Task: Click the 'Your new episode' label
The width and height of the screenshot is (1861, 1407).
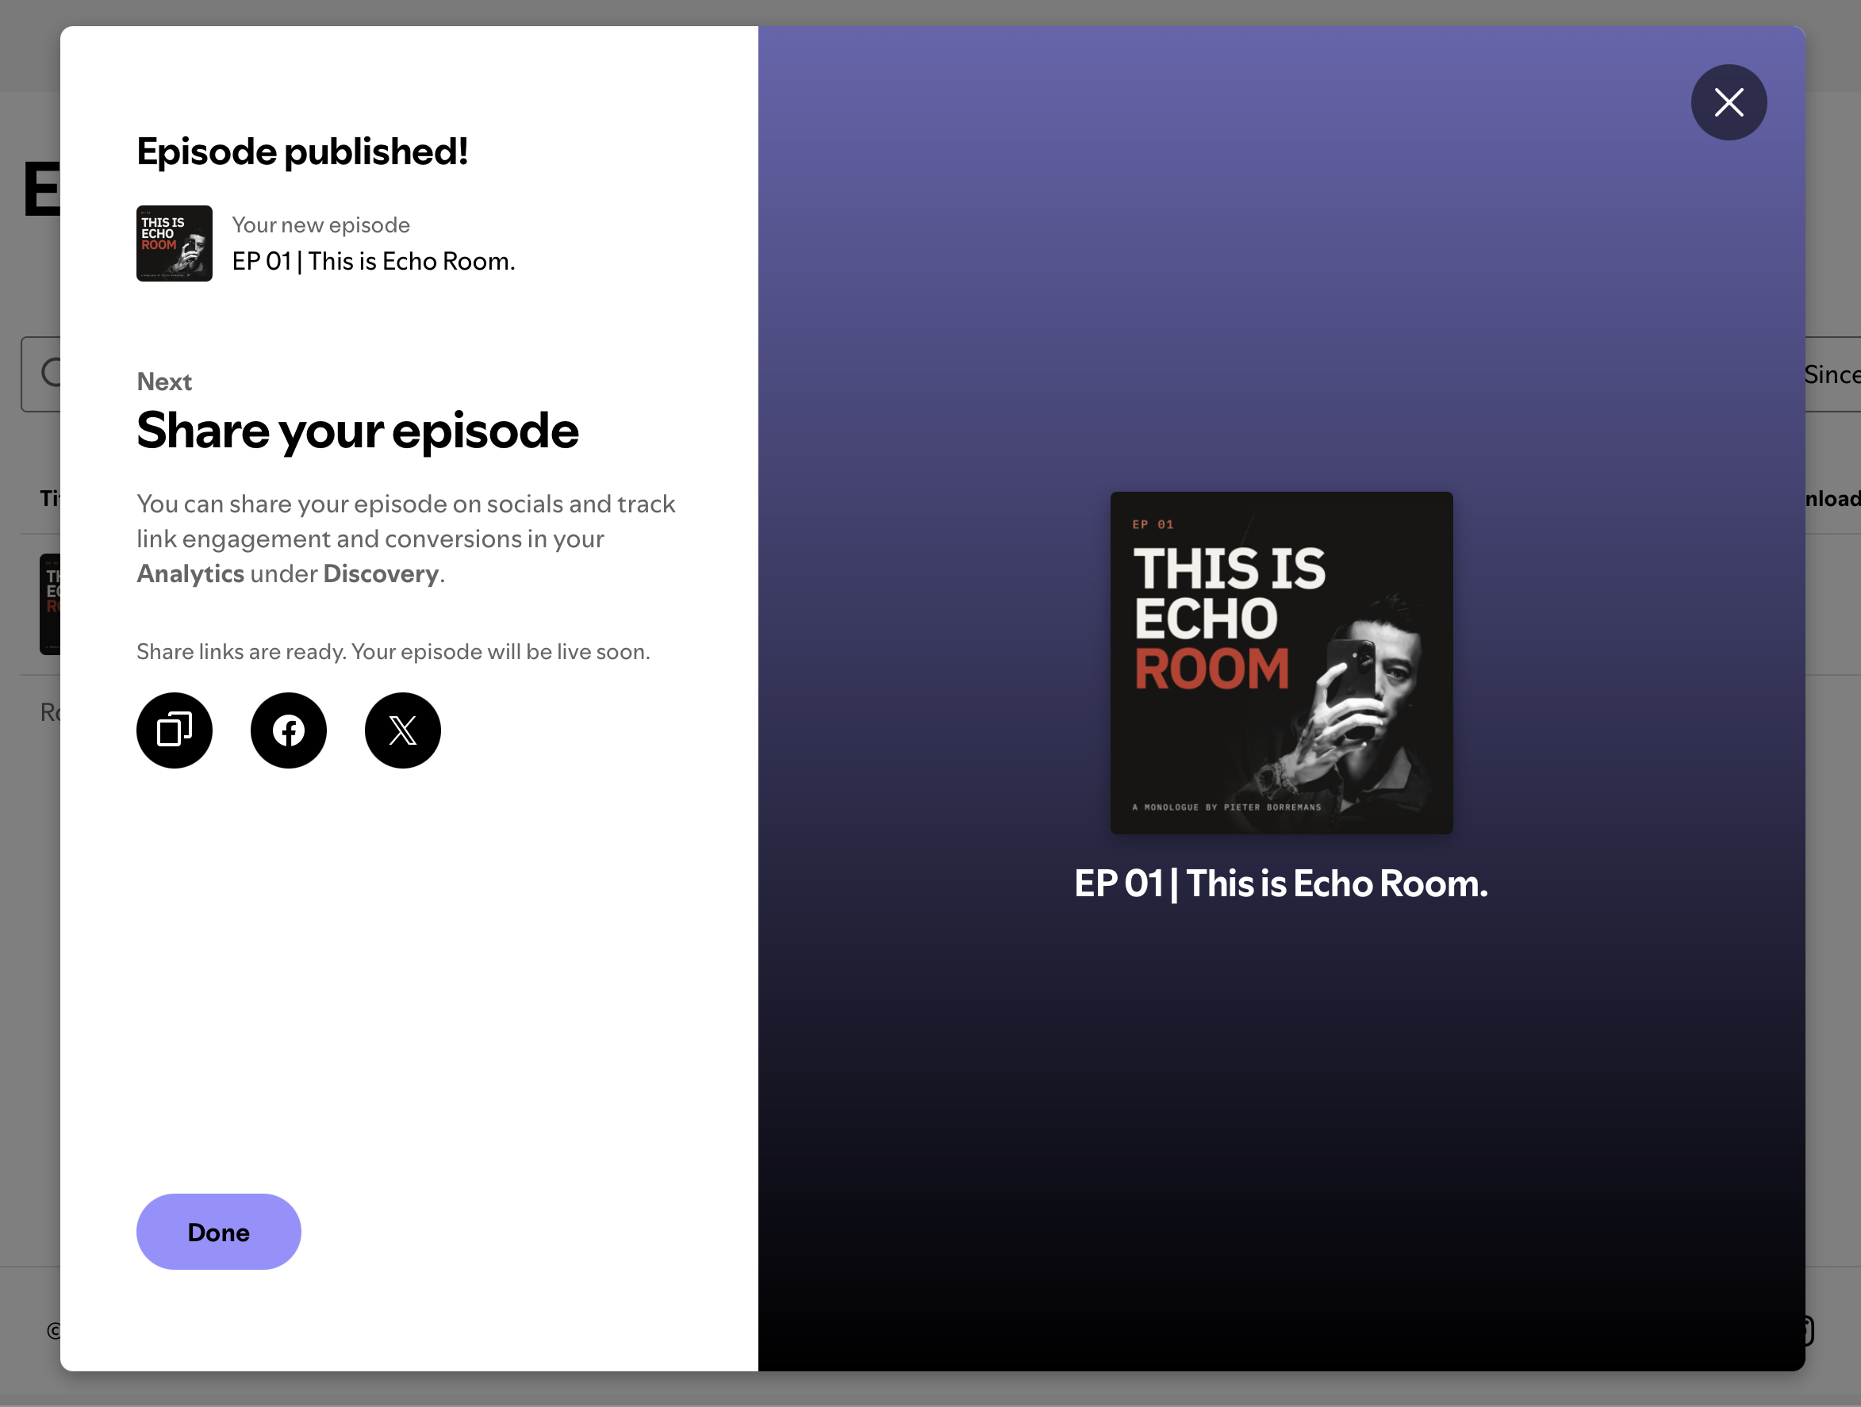Action: click(x=320, y=224)
